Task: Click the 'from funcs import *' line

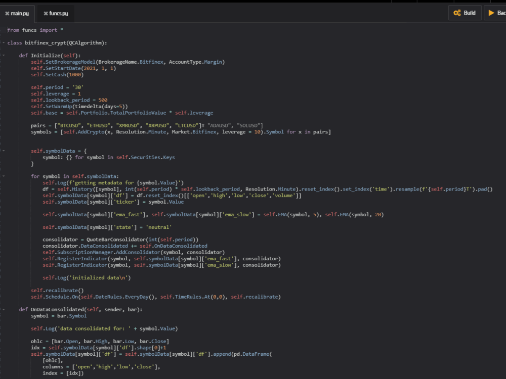Action: tap(35, 30)
